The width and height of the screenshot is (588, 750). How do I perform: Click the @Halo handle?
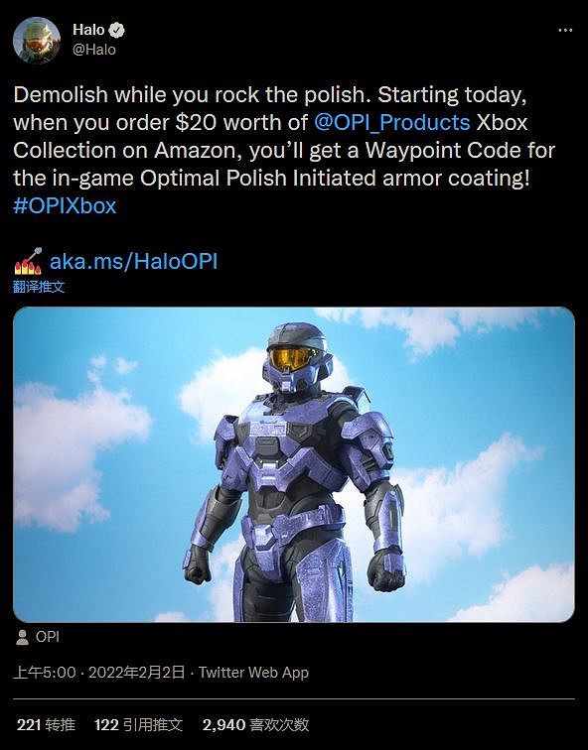tap(93, 50)
